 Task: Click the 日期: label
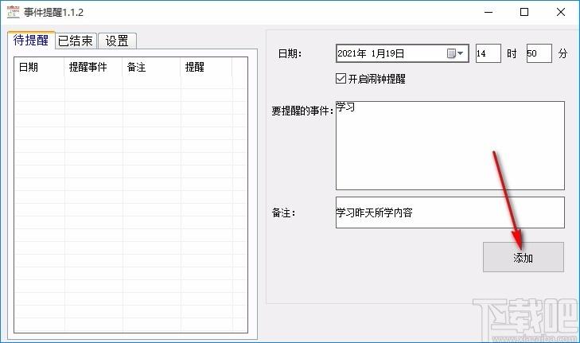(290, 54)
